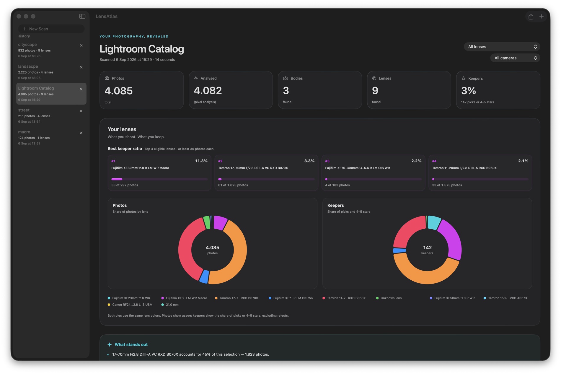Click the Analysed value 4.082
This screenshot has width=561, height=374.
[208, 90]
